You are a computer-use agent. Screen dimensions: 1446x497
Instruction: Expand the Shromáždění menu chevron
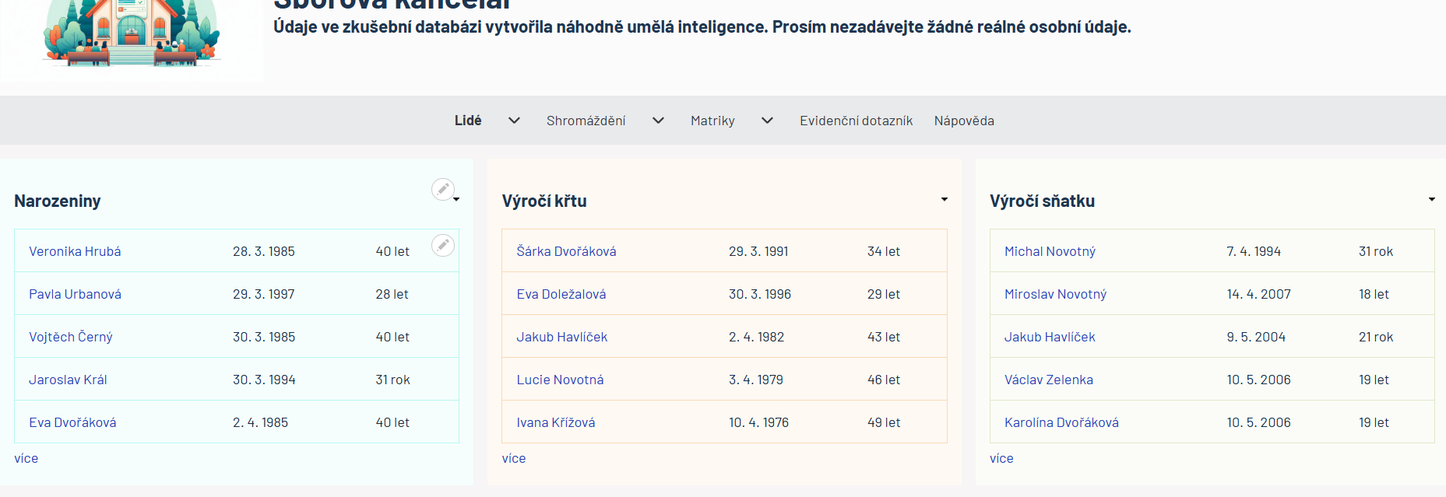pyautogui.click(x=658, y=121)
